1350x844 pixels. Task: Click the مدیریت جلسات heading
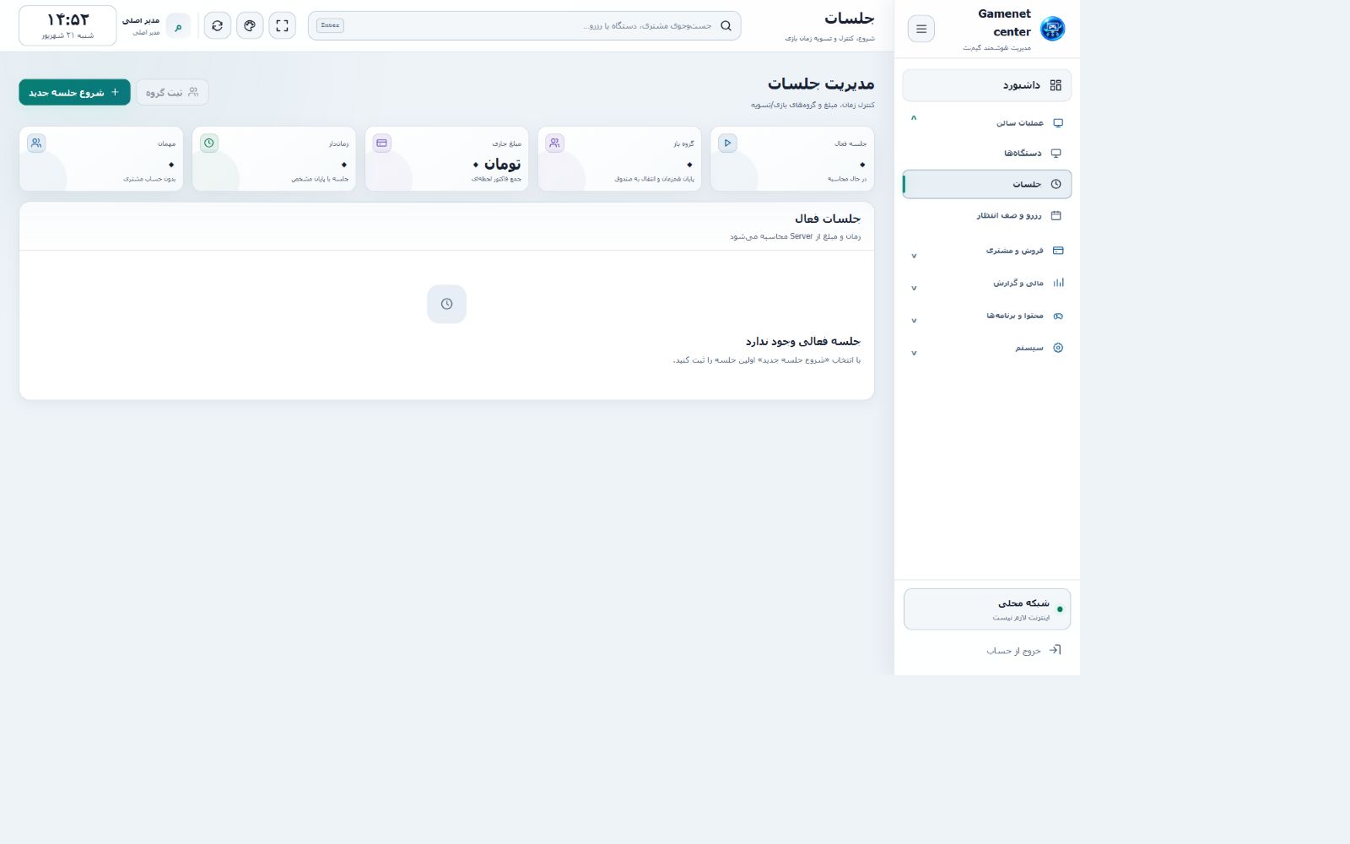[x=821, y=84]
